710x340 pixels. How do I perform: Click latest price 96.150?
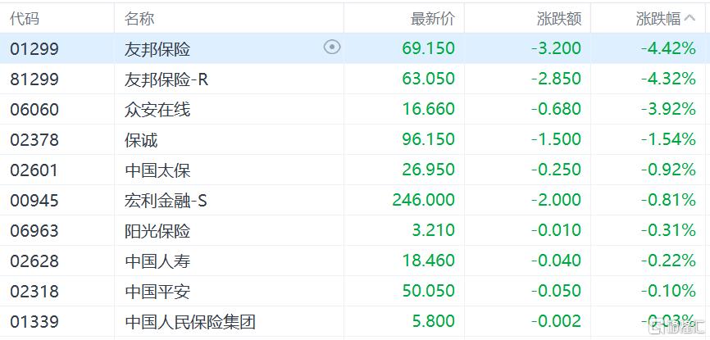coord(428,139)
